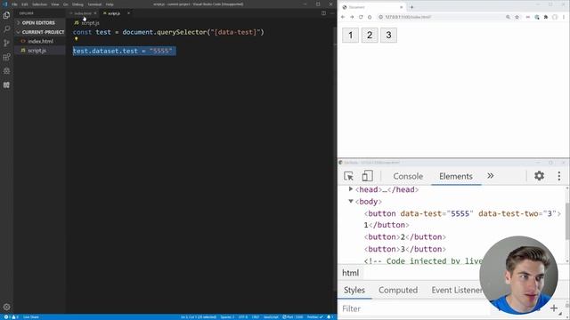Open the Source Control view
The width and height of the screenshot is (570, 320).
[x=6, y=43]
